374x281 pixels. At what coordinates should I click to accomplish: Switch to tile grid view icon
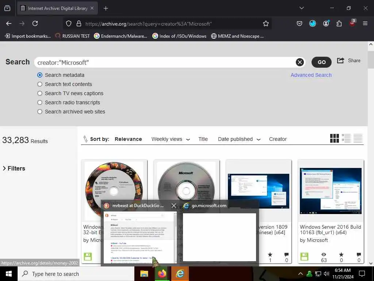(x=335, y=138)
